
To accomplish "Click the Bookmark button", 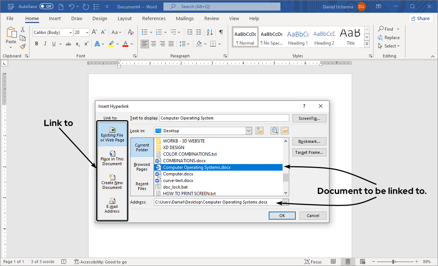I will tap(309, 141).
